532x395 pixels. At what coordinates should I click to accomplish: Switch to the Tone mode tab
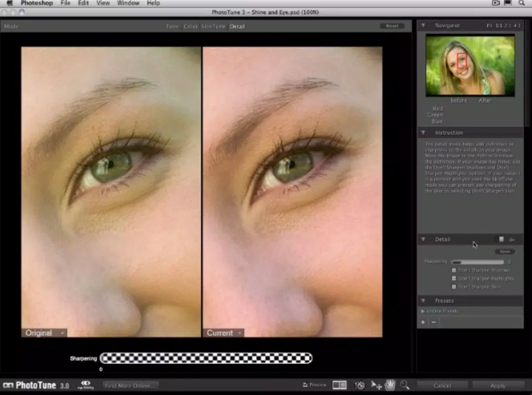coord(172,27)
